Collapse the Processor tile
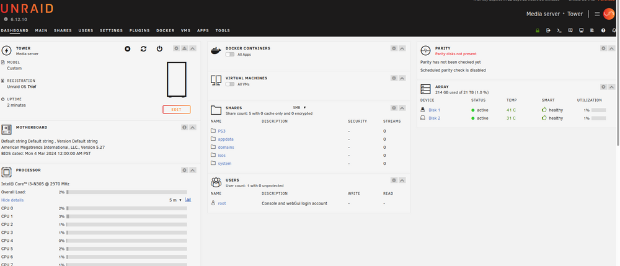Image resolution: width=620 pixels, height=266 pixels. (x=193, y=170)
